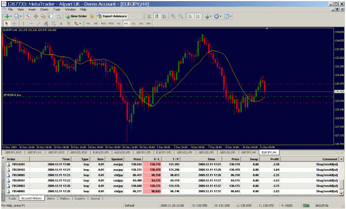Viewport: 346px width, 209px height.
Task: Open the Insert menu
Action: 32,9
